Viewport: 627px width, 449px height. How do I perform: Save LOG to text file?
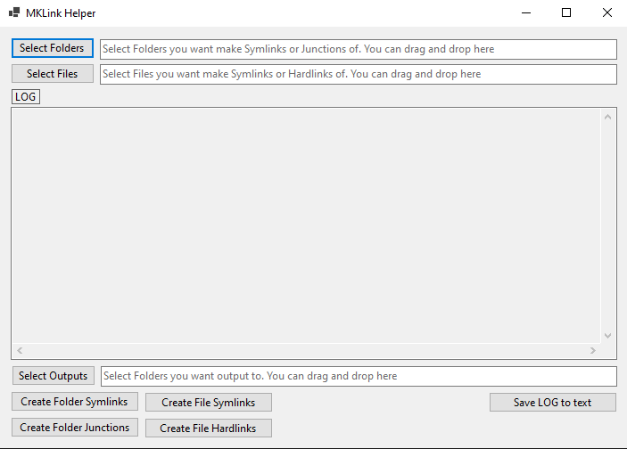click(553, 403)
